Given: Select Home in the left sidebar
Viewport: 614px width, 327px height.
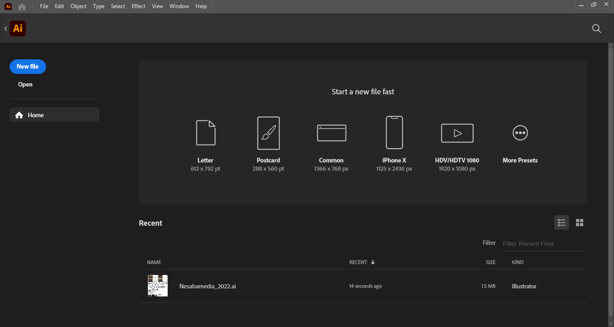Looking at the screenshot, I should coord(54,115).
